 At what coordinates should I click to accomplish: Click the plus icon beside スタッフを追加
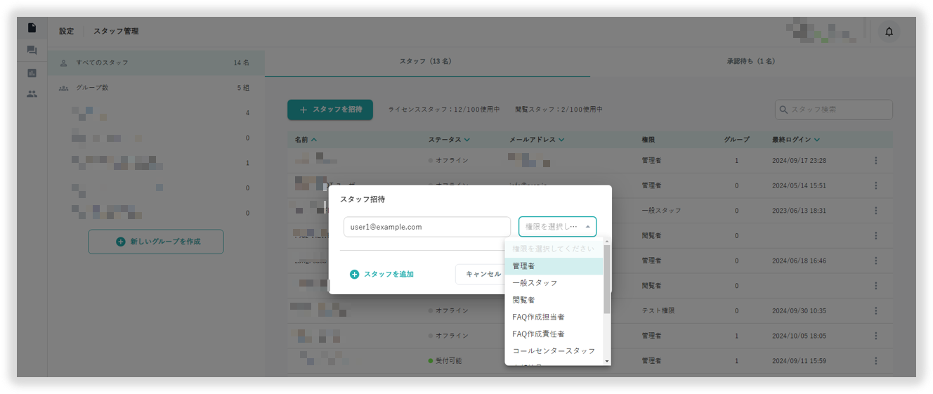point(354,275)
